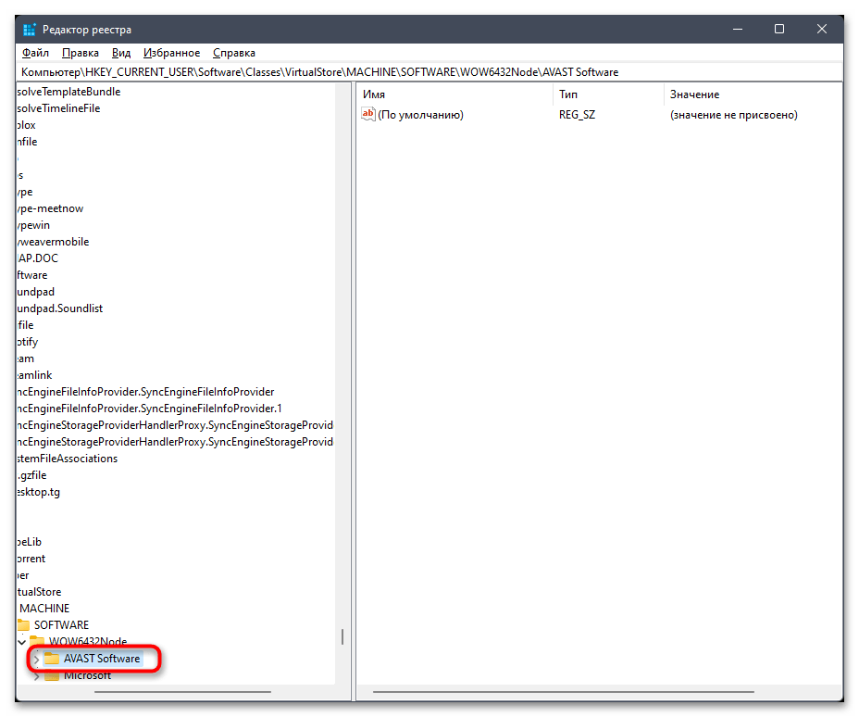Select the key ending in "orrent"
The height and width of the screenshot is (717, 859).
coord(31,559)
